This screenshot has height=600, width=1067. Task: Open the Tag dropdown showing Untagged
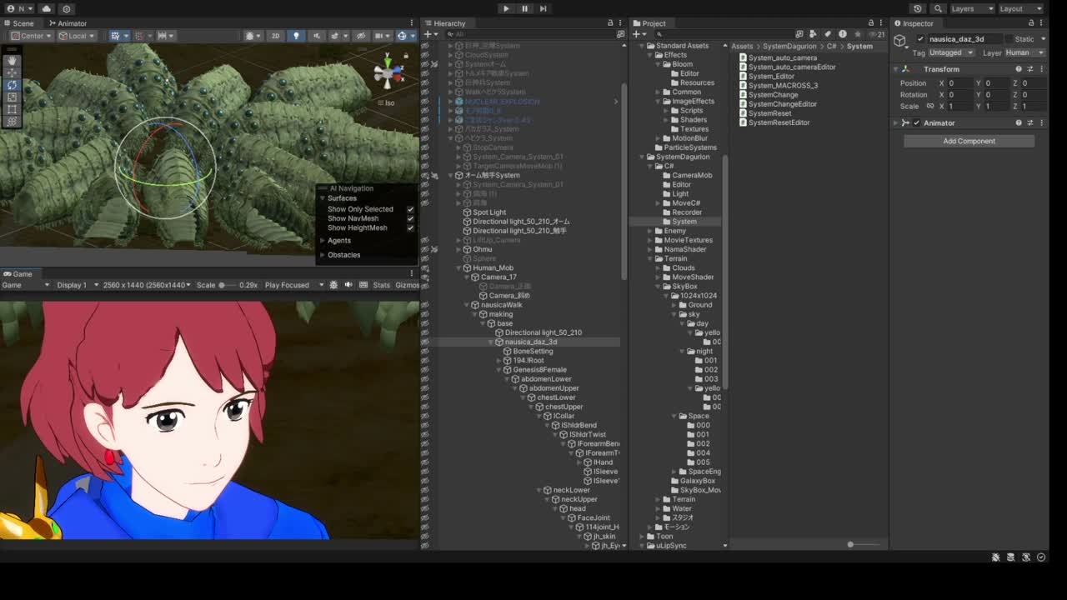tap(950, 52)
